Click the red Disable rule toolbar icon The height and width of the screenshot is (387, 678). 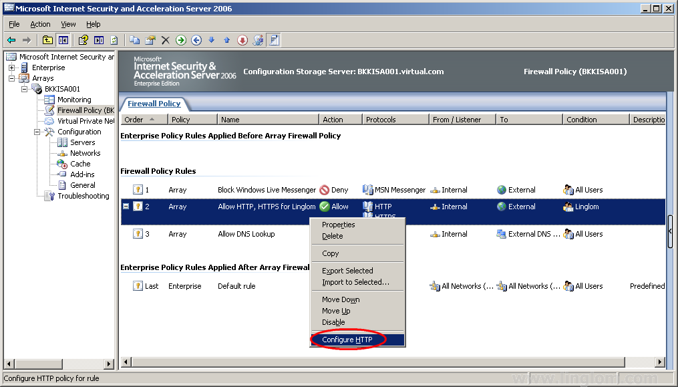point(242,40)
